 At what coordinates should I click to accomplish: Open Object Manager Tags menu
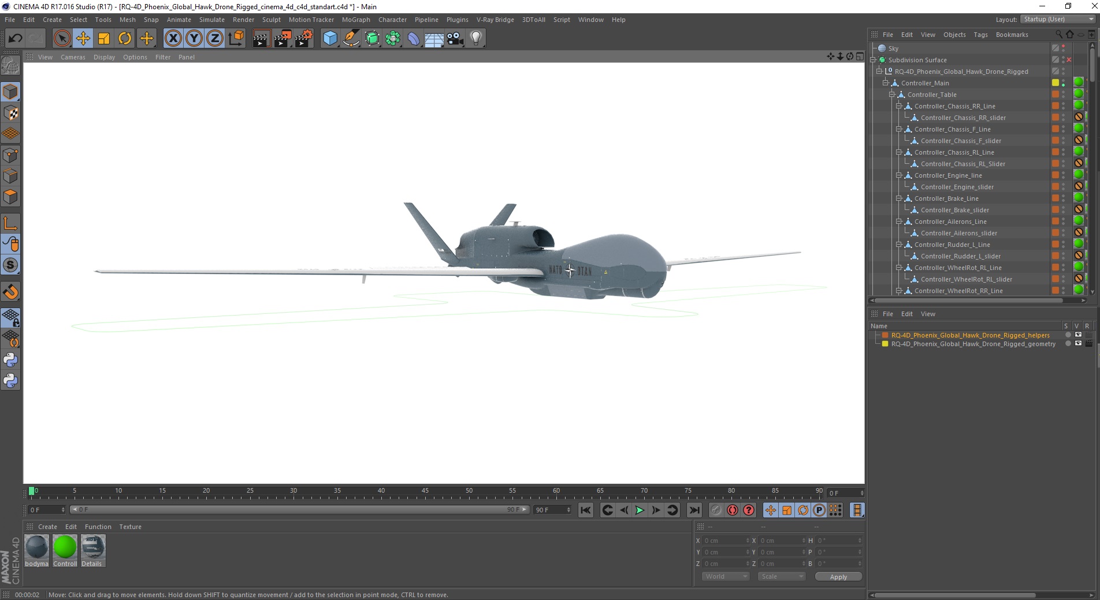pos(980,35)
